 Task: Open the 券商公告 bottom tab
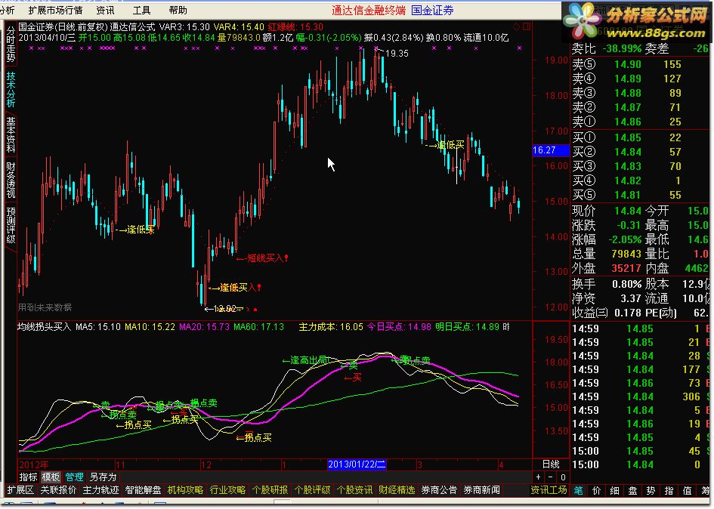point(440,490)
